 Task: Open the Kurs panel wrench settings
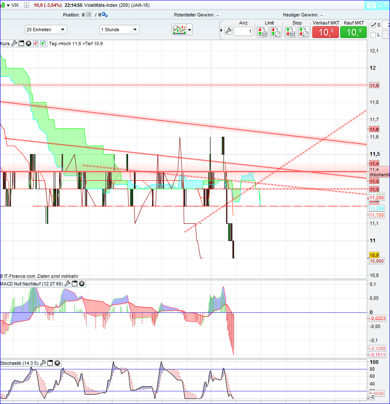coord(14,43)
